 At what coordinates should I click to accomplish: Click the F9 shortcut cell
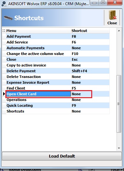(90, 105)
